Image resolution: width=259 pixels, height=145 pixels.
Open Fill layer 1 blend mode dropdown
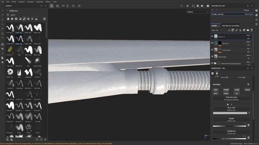pyautogui.click(x=249, y=42)
